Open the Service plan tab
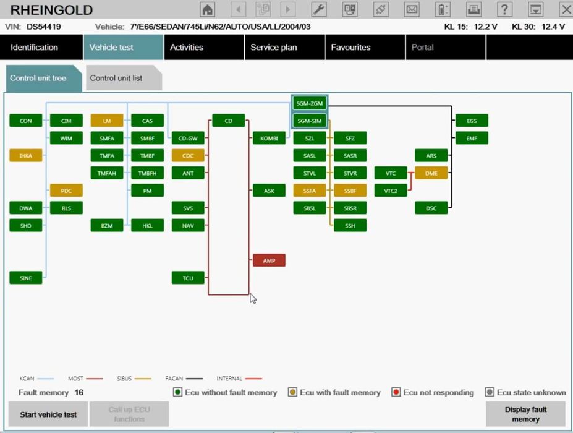 click(x=284, y=47)
